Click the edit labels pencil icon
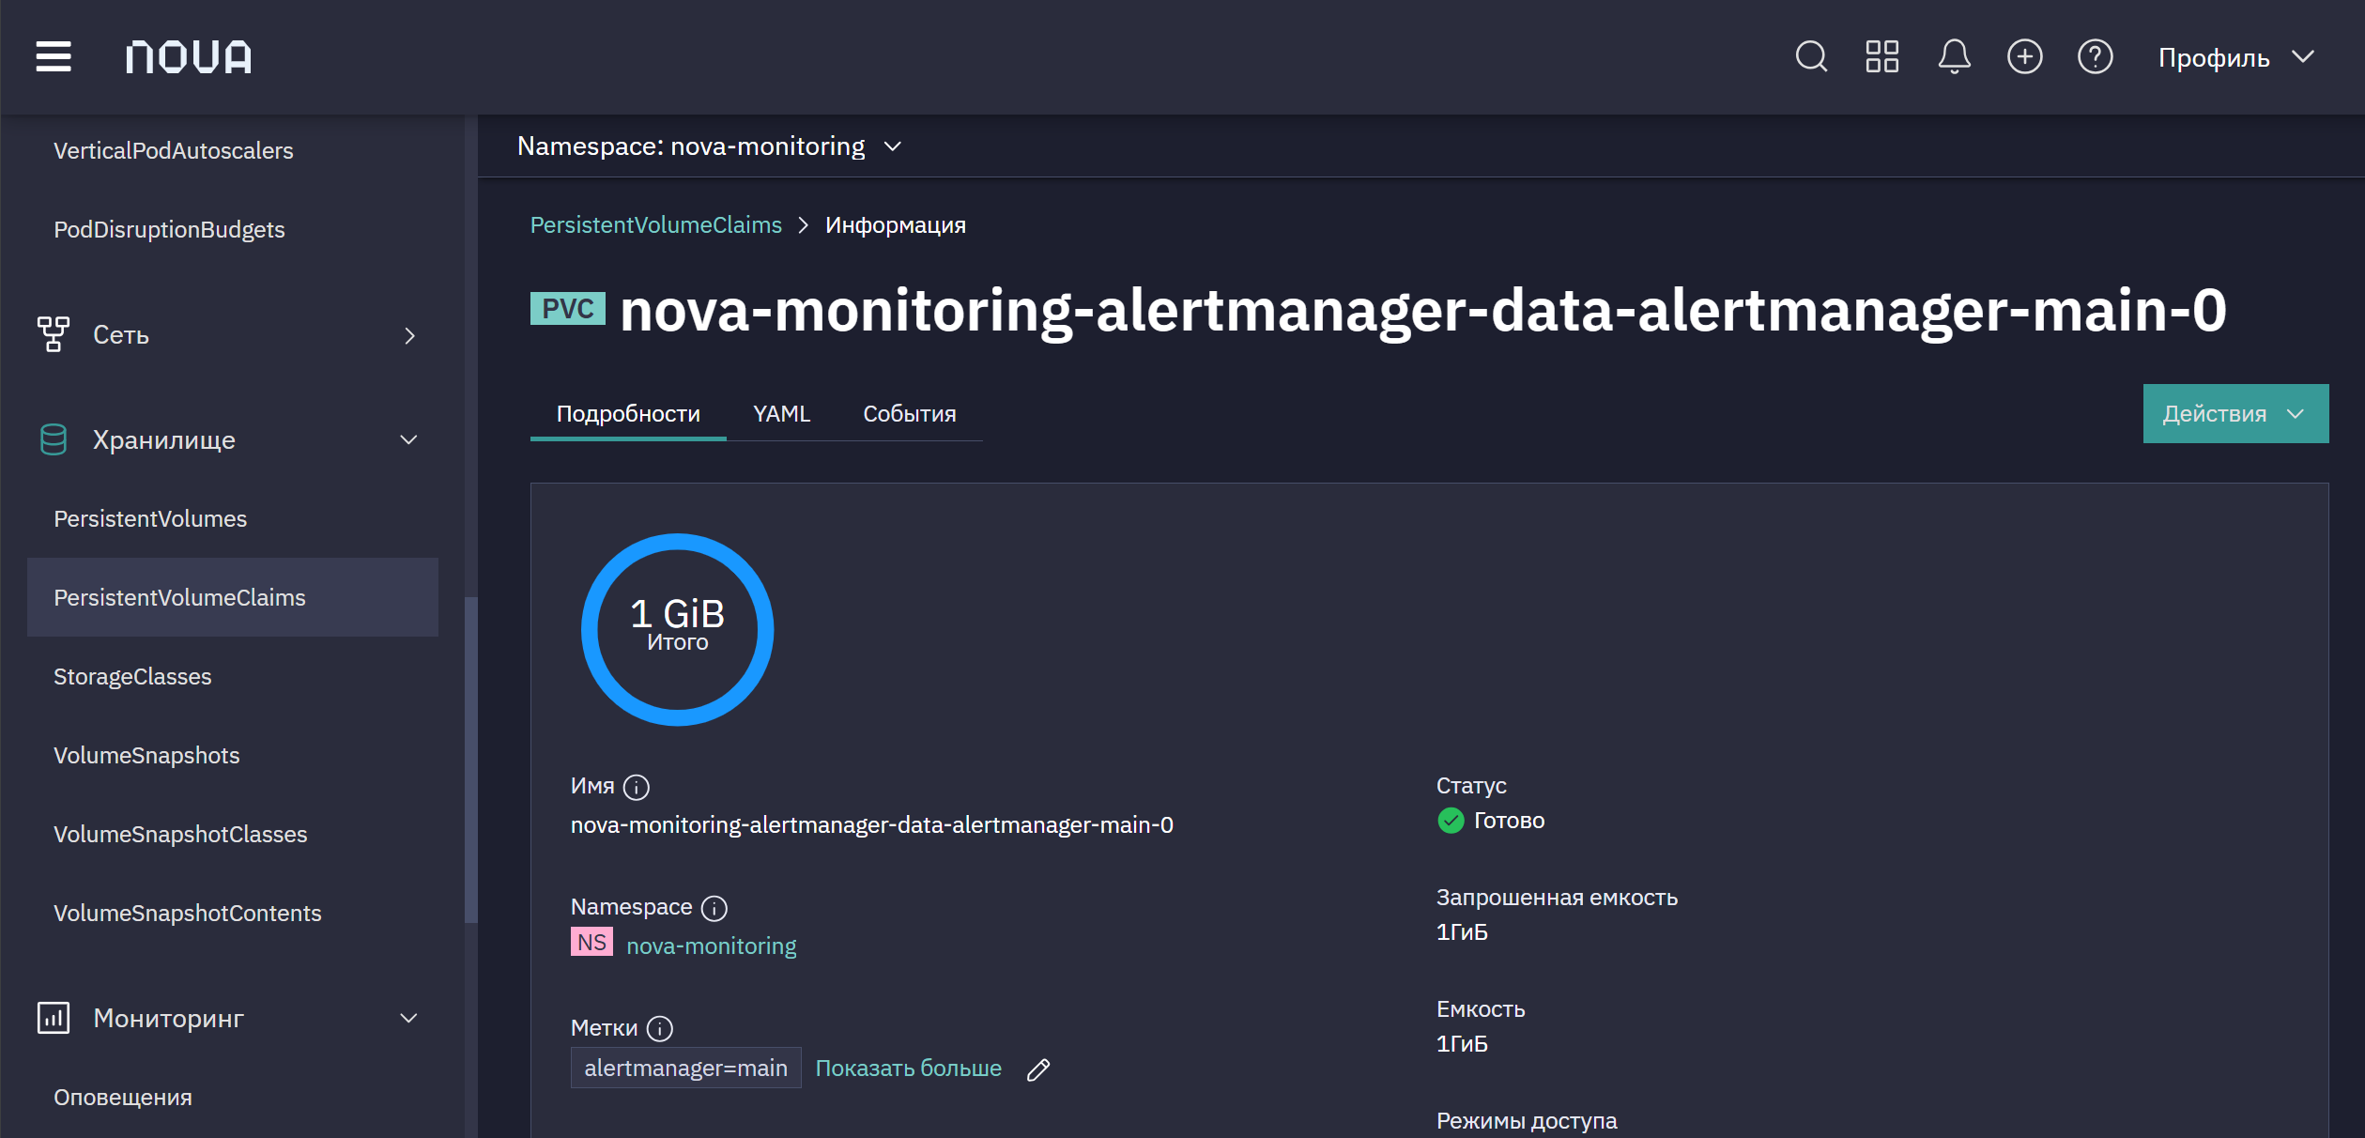The height and width of the screenshot is (1138, 2365). point(1038,1069)
